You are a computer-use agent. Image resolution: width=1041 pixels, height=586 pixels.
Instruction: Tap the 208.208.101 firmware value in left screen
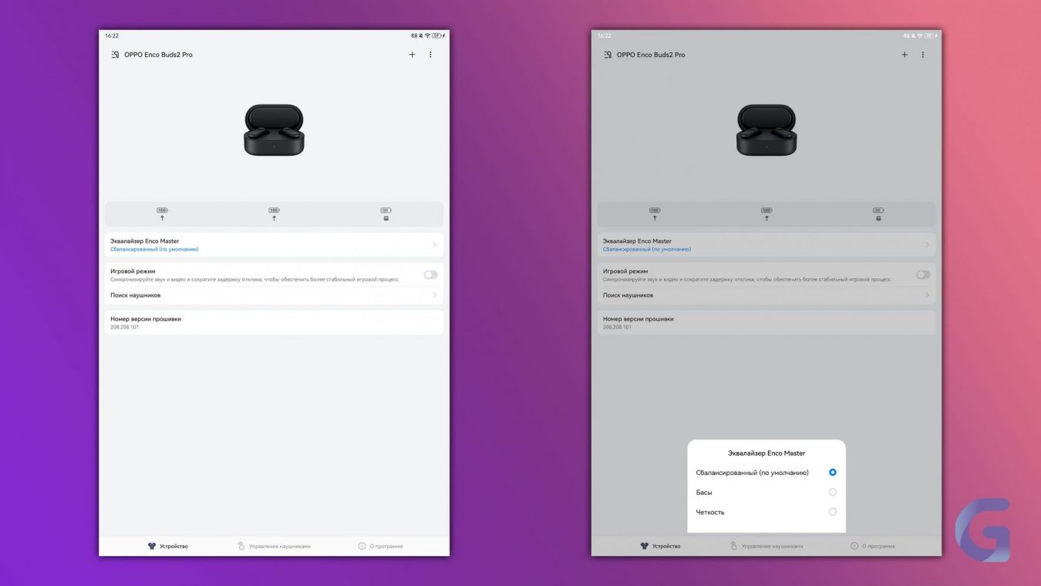pyautogui.click(x=124, y=327)
